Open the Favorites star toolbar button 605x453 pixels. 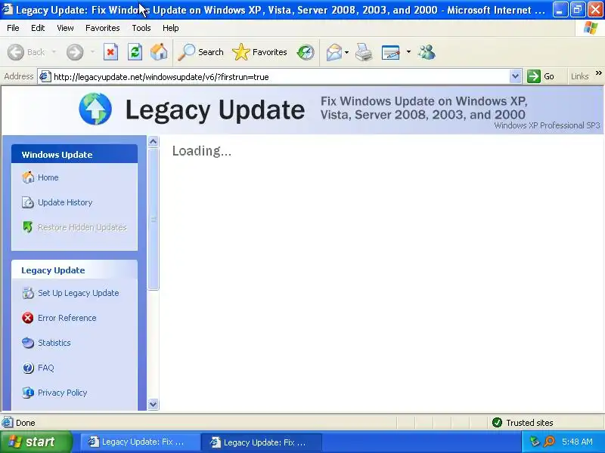tap(259, 52)
